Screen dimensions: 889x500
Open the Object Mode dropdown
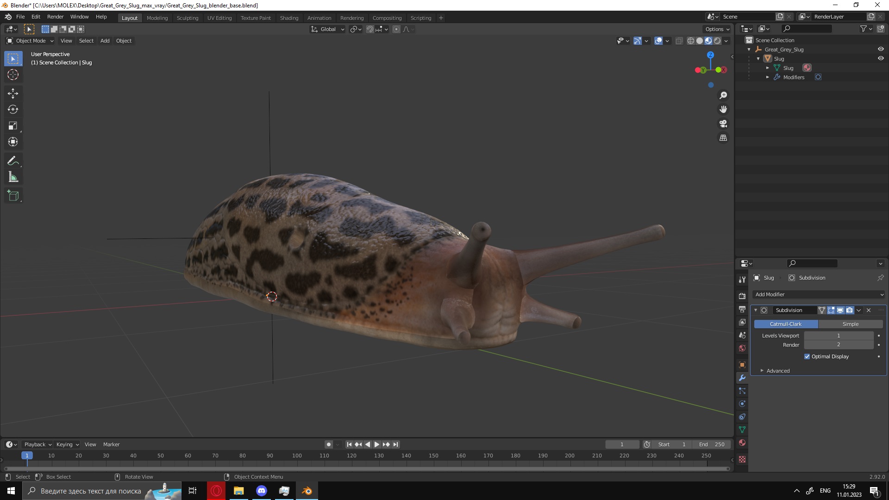pos(30,41)
